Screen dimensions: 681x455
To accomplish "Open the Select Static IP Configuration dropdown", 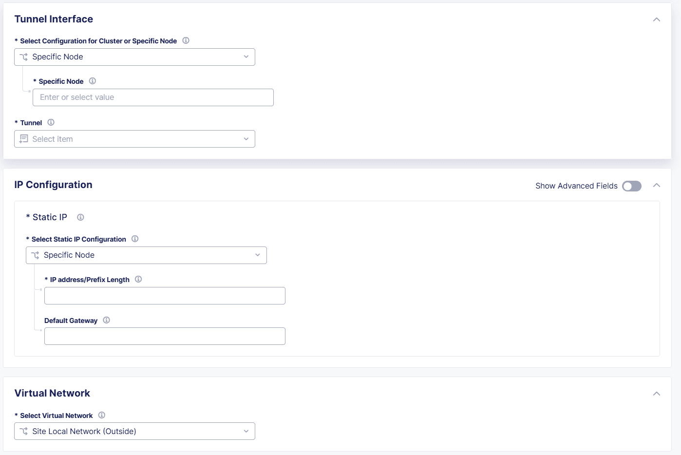I will click(x=146, y=255).
